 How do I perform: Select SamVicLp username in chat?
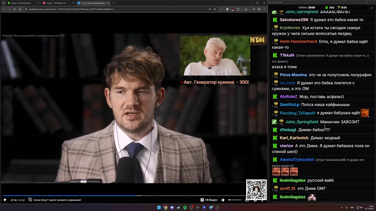click(290, 105)
